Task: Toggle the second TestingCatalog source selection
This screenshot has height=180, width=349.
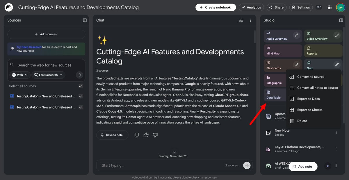Action: click(81, 107)
